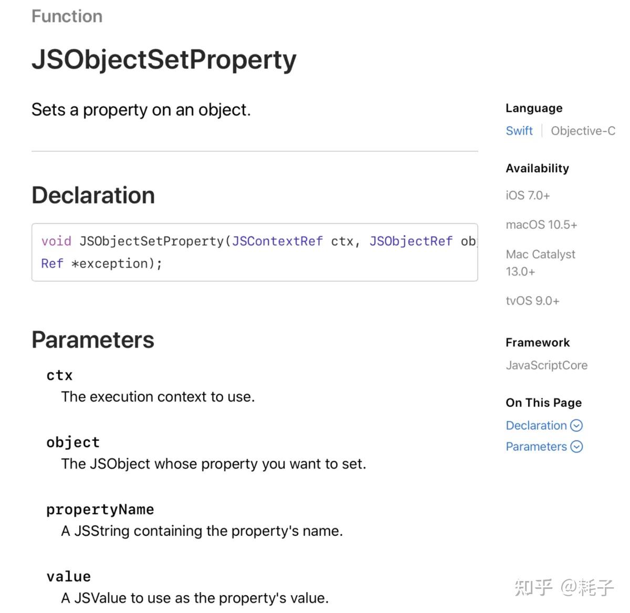Click the JSObjectSetProperty page title

click(164, 59)
